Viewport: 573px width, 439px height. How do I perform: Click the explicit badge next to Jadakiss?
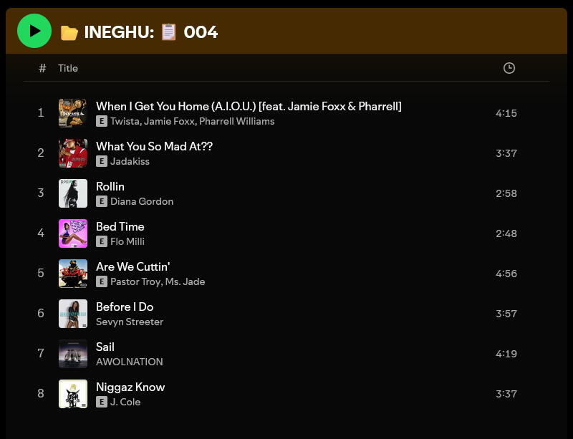(x=102, y=161)
